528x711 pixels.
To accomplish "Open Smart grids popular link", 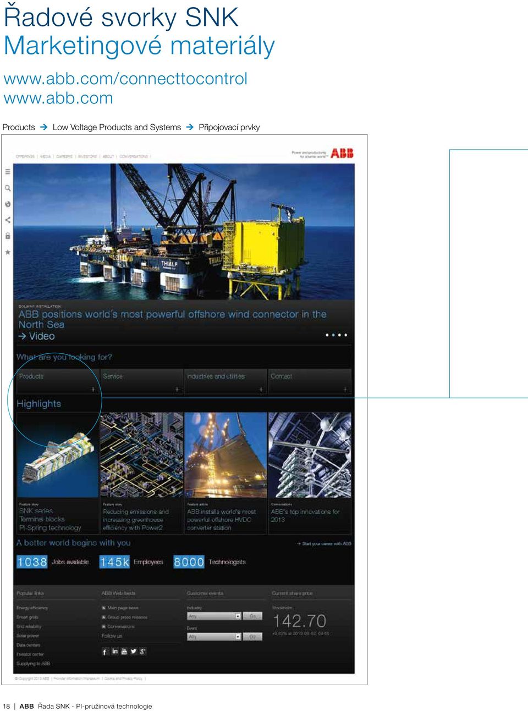I will click(x=28, y=617).
